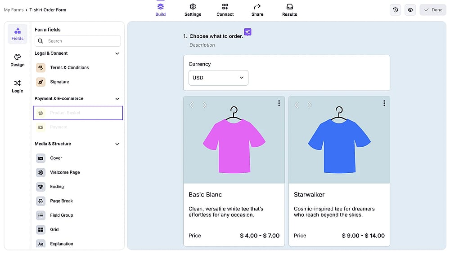The image size is (450, 254).
Task: Open the Build tab
Action: [161, 10]
